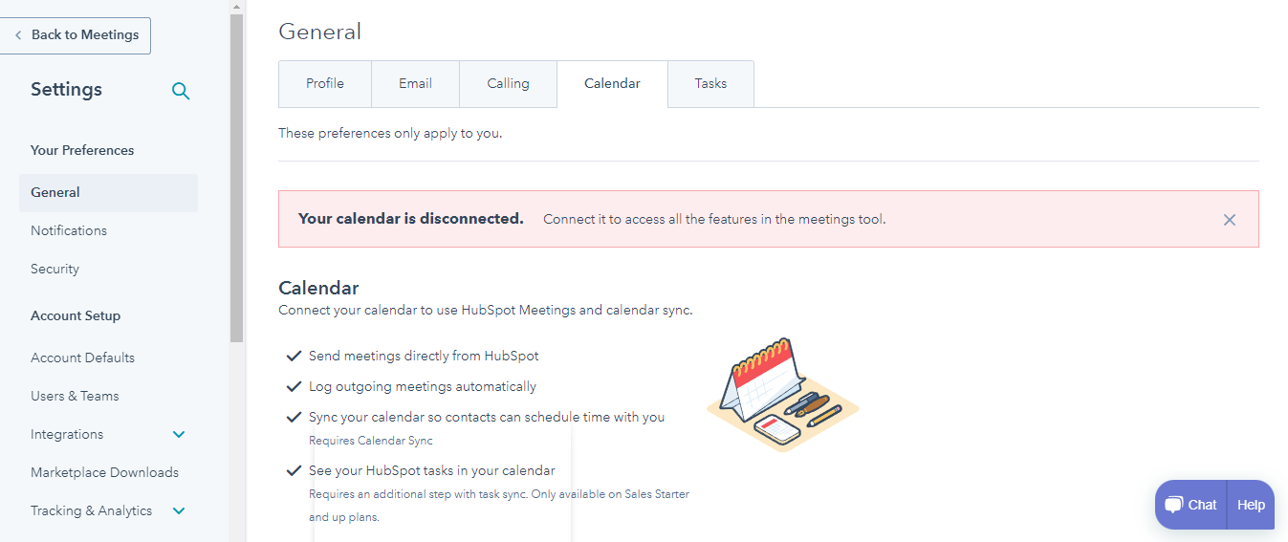Switch to the Tasks tab
Viewport: 1288px width, 542px height.
click(710, 84)
